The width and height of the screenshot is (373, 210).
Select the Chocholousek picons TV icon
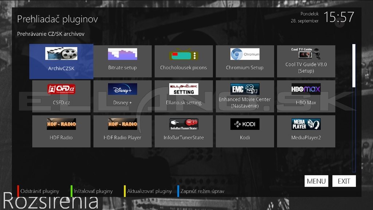click(x=184, y=54)
